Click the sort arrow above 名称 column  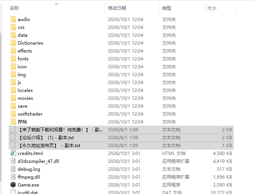[x=56, y=4]
